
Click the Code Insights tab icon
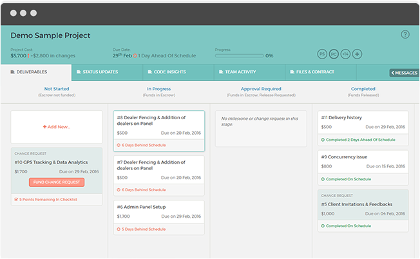150,72
